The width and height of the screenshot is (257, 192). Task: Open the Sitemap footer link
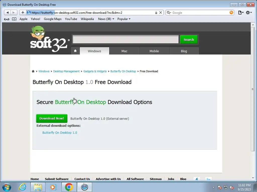[156, 179]
